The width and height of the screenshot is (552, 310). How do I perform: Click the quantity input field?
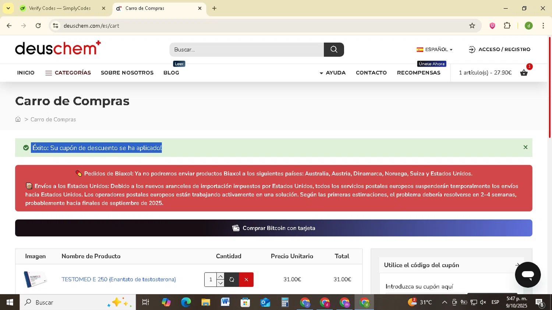point(210,279)
